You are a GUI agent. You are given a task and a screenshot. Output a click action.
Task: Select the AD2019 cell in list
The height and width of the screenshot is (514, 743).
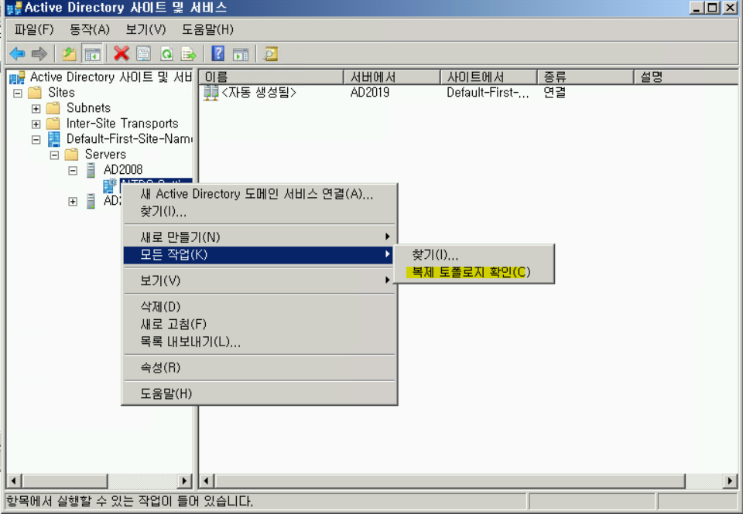[370, 92]
